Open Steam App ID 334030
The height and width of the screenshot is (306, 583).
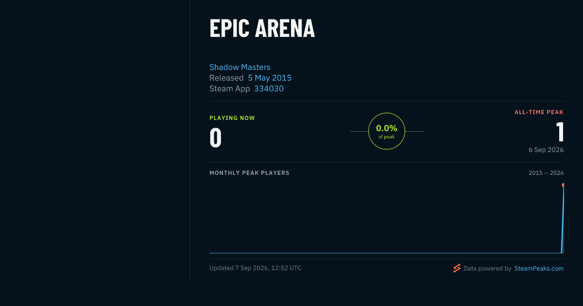coord(269,88)
